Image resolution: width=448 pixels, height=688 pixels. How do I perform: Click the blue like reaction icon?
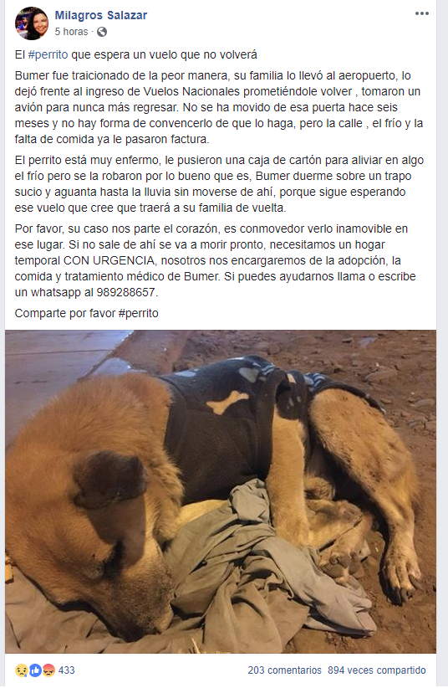(x=35, y=670)
